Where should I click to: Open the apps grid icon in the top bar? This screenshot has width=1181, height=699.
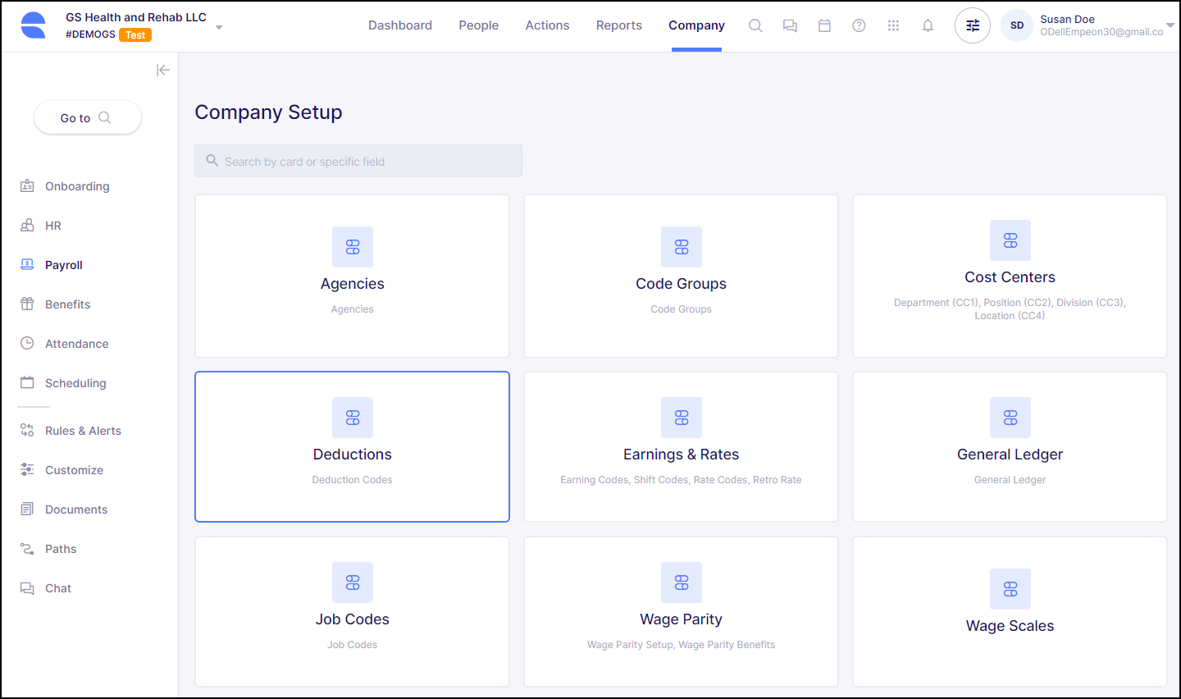(893, 25)
